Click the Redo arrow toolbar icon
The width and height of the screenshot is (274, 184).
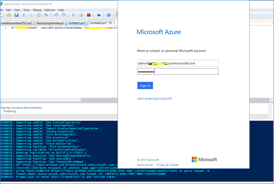[x=64, y=15]
